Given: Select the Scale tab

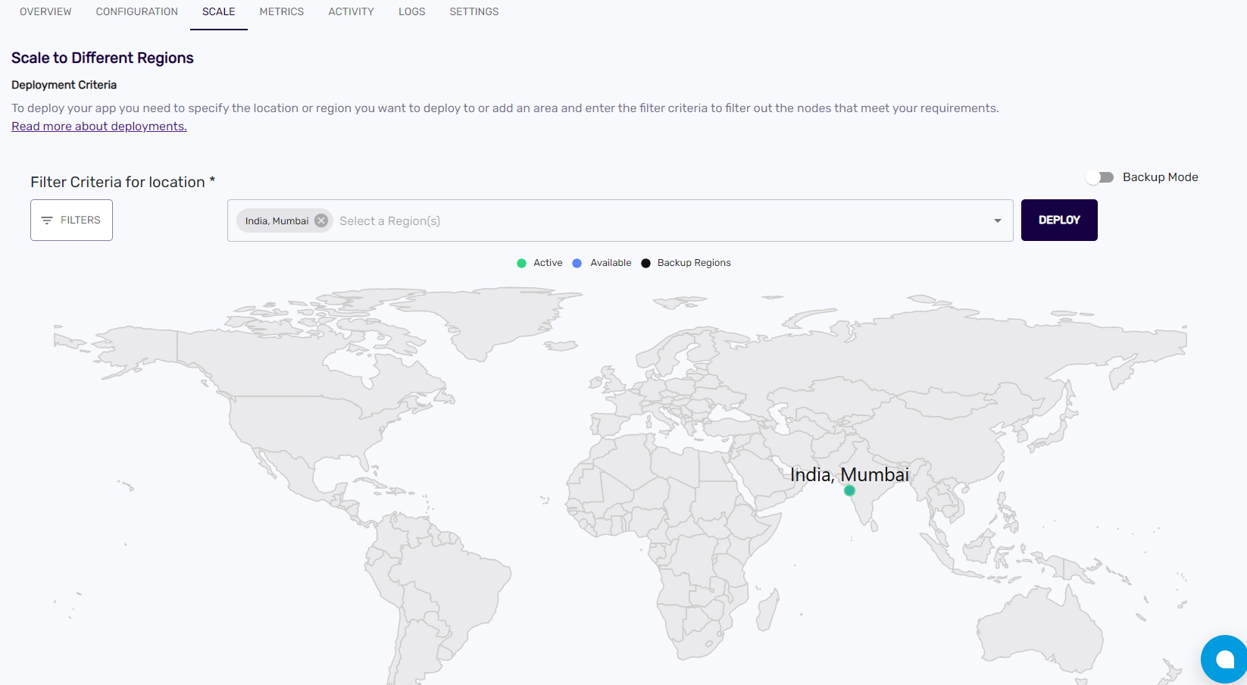Looking at the screenshot, I should pos(218,12).
